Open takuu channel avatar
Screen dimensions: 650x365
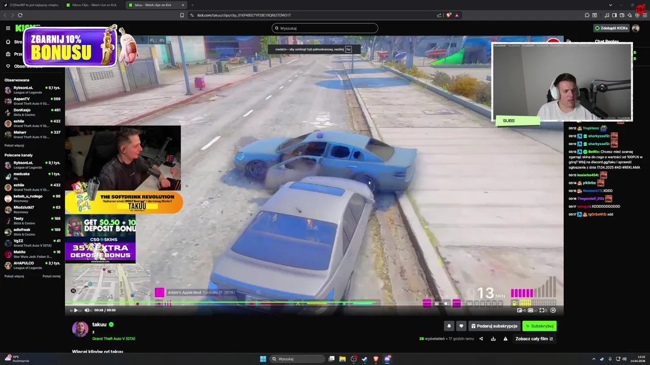pos(80,329)
